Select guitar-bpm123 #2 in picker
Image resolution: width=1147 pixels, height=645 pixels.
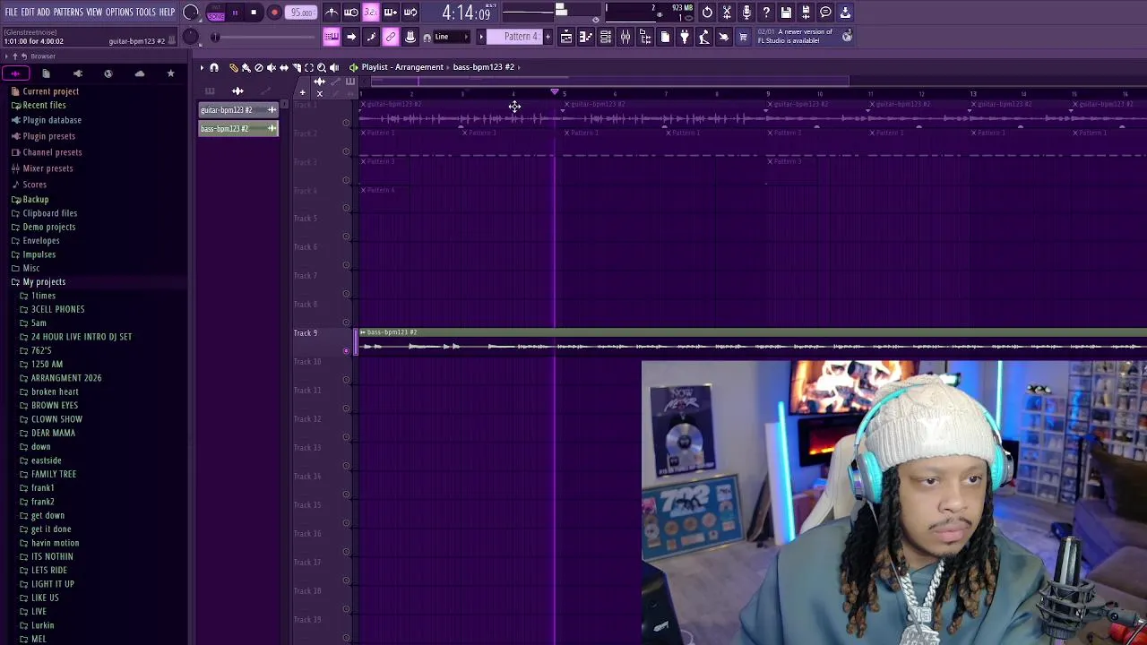pyautogui.click(x=238, y=110)
